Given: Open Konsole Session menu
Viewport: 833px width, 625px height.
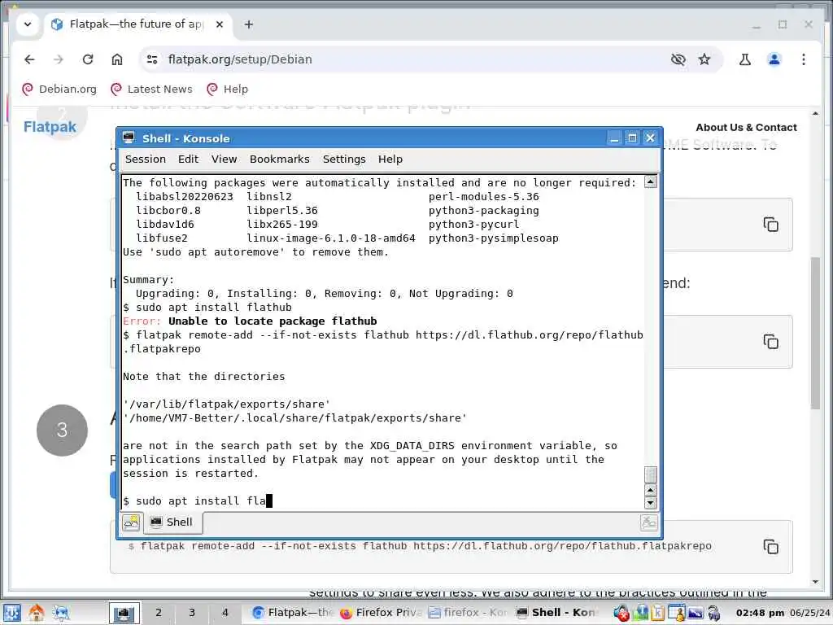Looking at the screenshot, I should coord(146,160).
